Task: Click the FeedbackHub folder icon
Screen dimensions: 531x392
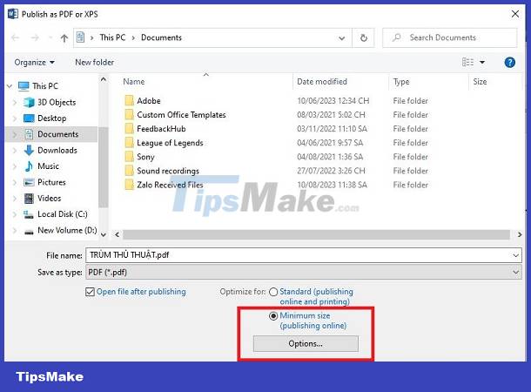Action: point(129,129)
